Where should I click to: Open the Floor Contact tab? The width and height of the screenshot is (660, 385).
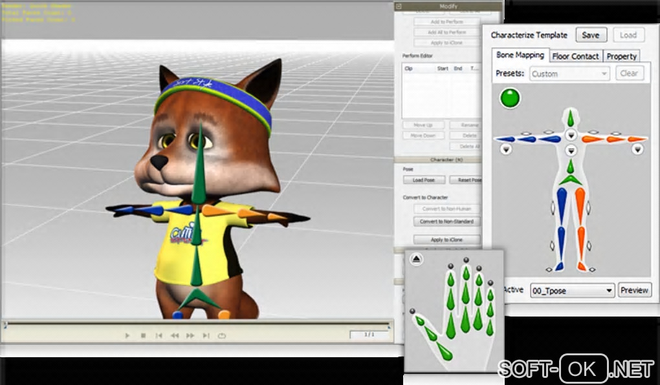point(575,56)
